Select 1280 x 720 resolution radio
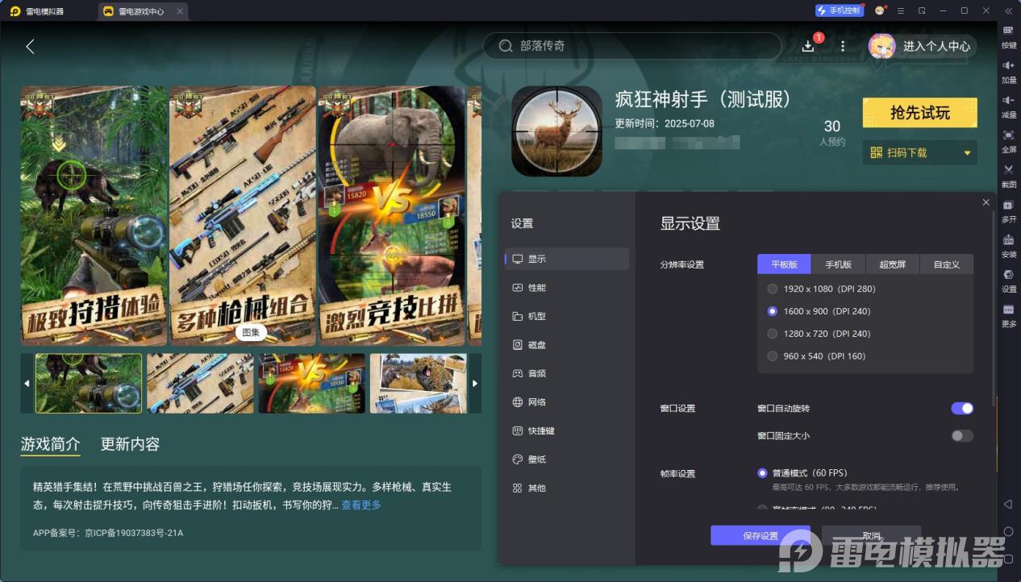This screenshot has height=582, width=1021. click(x=773, y=334)
